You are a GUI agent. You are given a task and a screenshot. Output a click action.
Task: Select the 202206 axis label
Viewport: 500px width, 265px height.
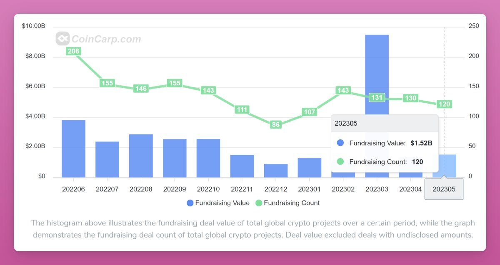(x=73, y=188)
